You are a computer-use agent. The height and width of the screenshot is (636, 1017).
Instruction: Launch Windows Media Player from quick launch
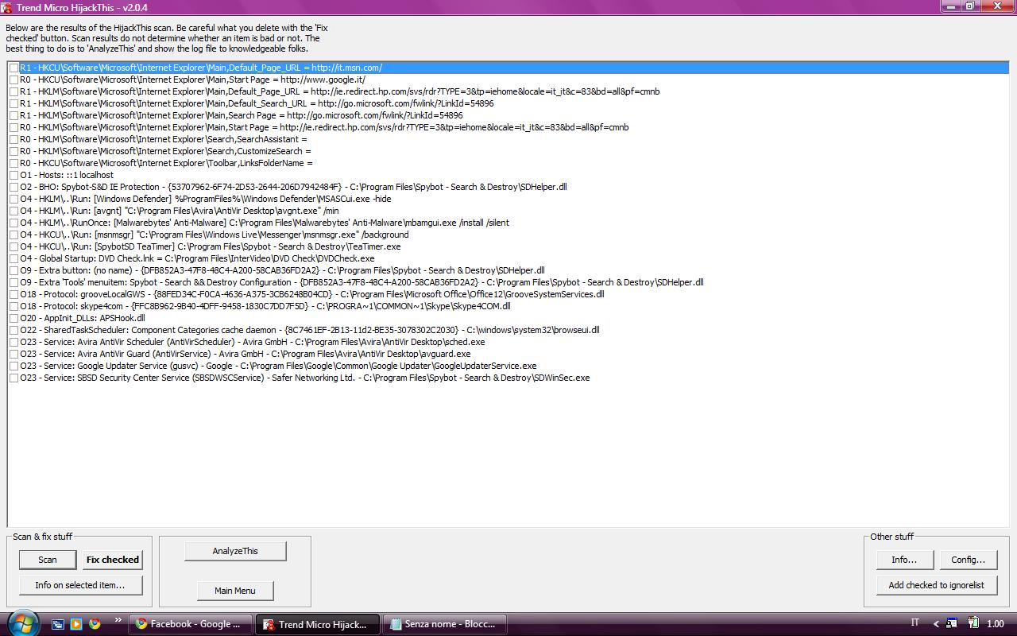[76, 624]
